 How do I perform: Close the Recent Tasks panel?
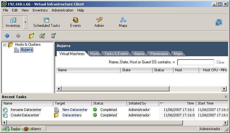226,97
